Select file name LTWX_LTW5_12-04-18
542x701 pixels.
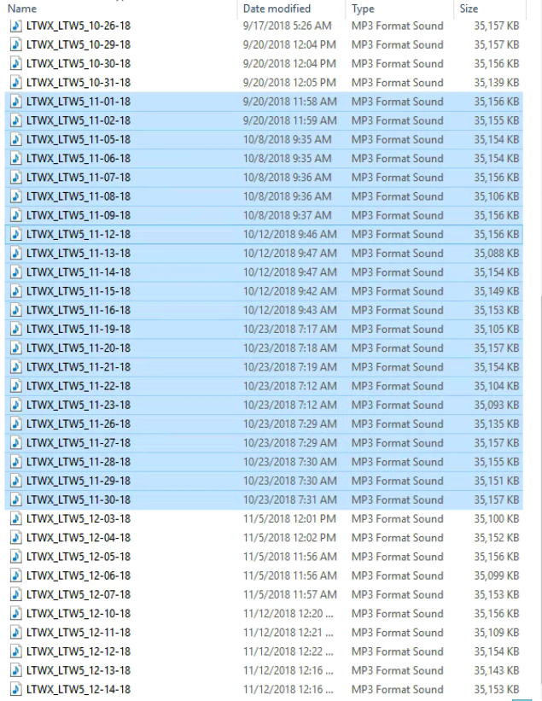pos(79,538)
